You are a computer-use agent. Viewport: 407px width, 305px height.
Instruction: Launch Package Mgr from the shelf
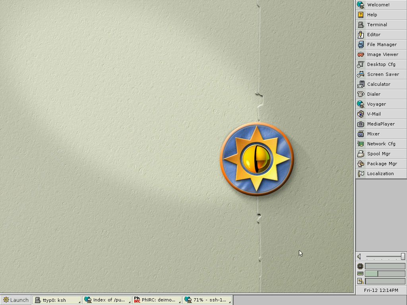pos(381,164)
